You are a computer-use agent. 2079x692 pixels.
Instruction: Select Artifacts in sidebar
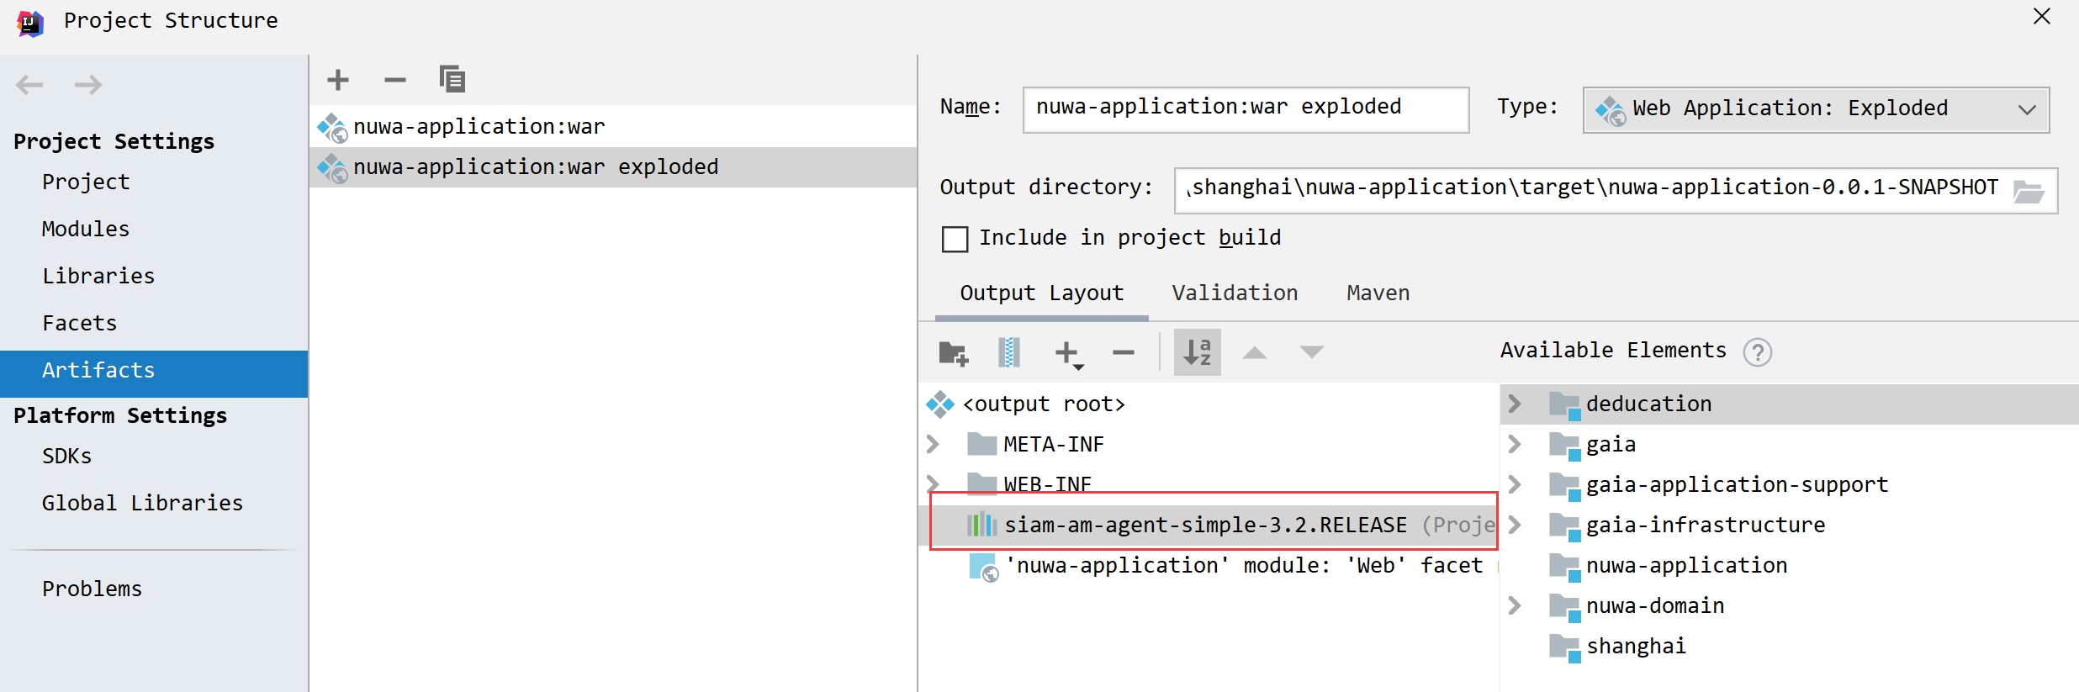point(154,373)
